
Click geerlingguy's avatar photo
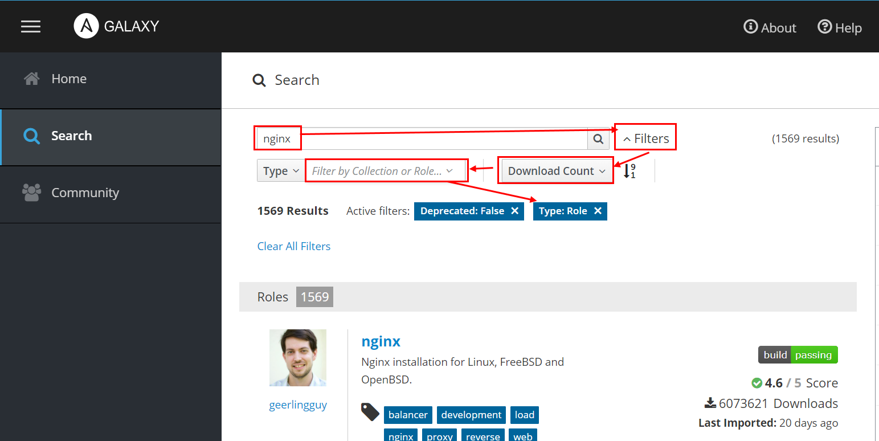click(x=298, y=358)
